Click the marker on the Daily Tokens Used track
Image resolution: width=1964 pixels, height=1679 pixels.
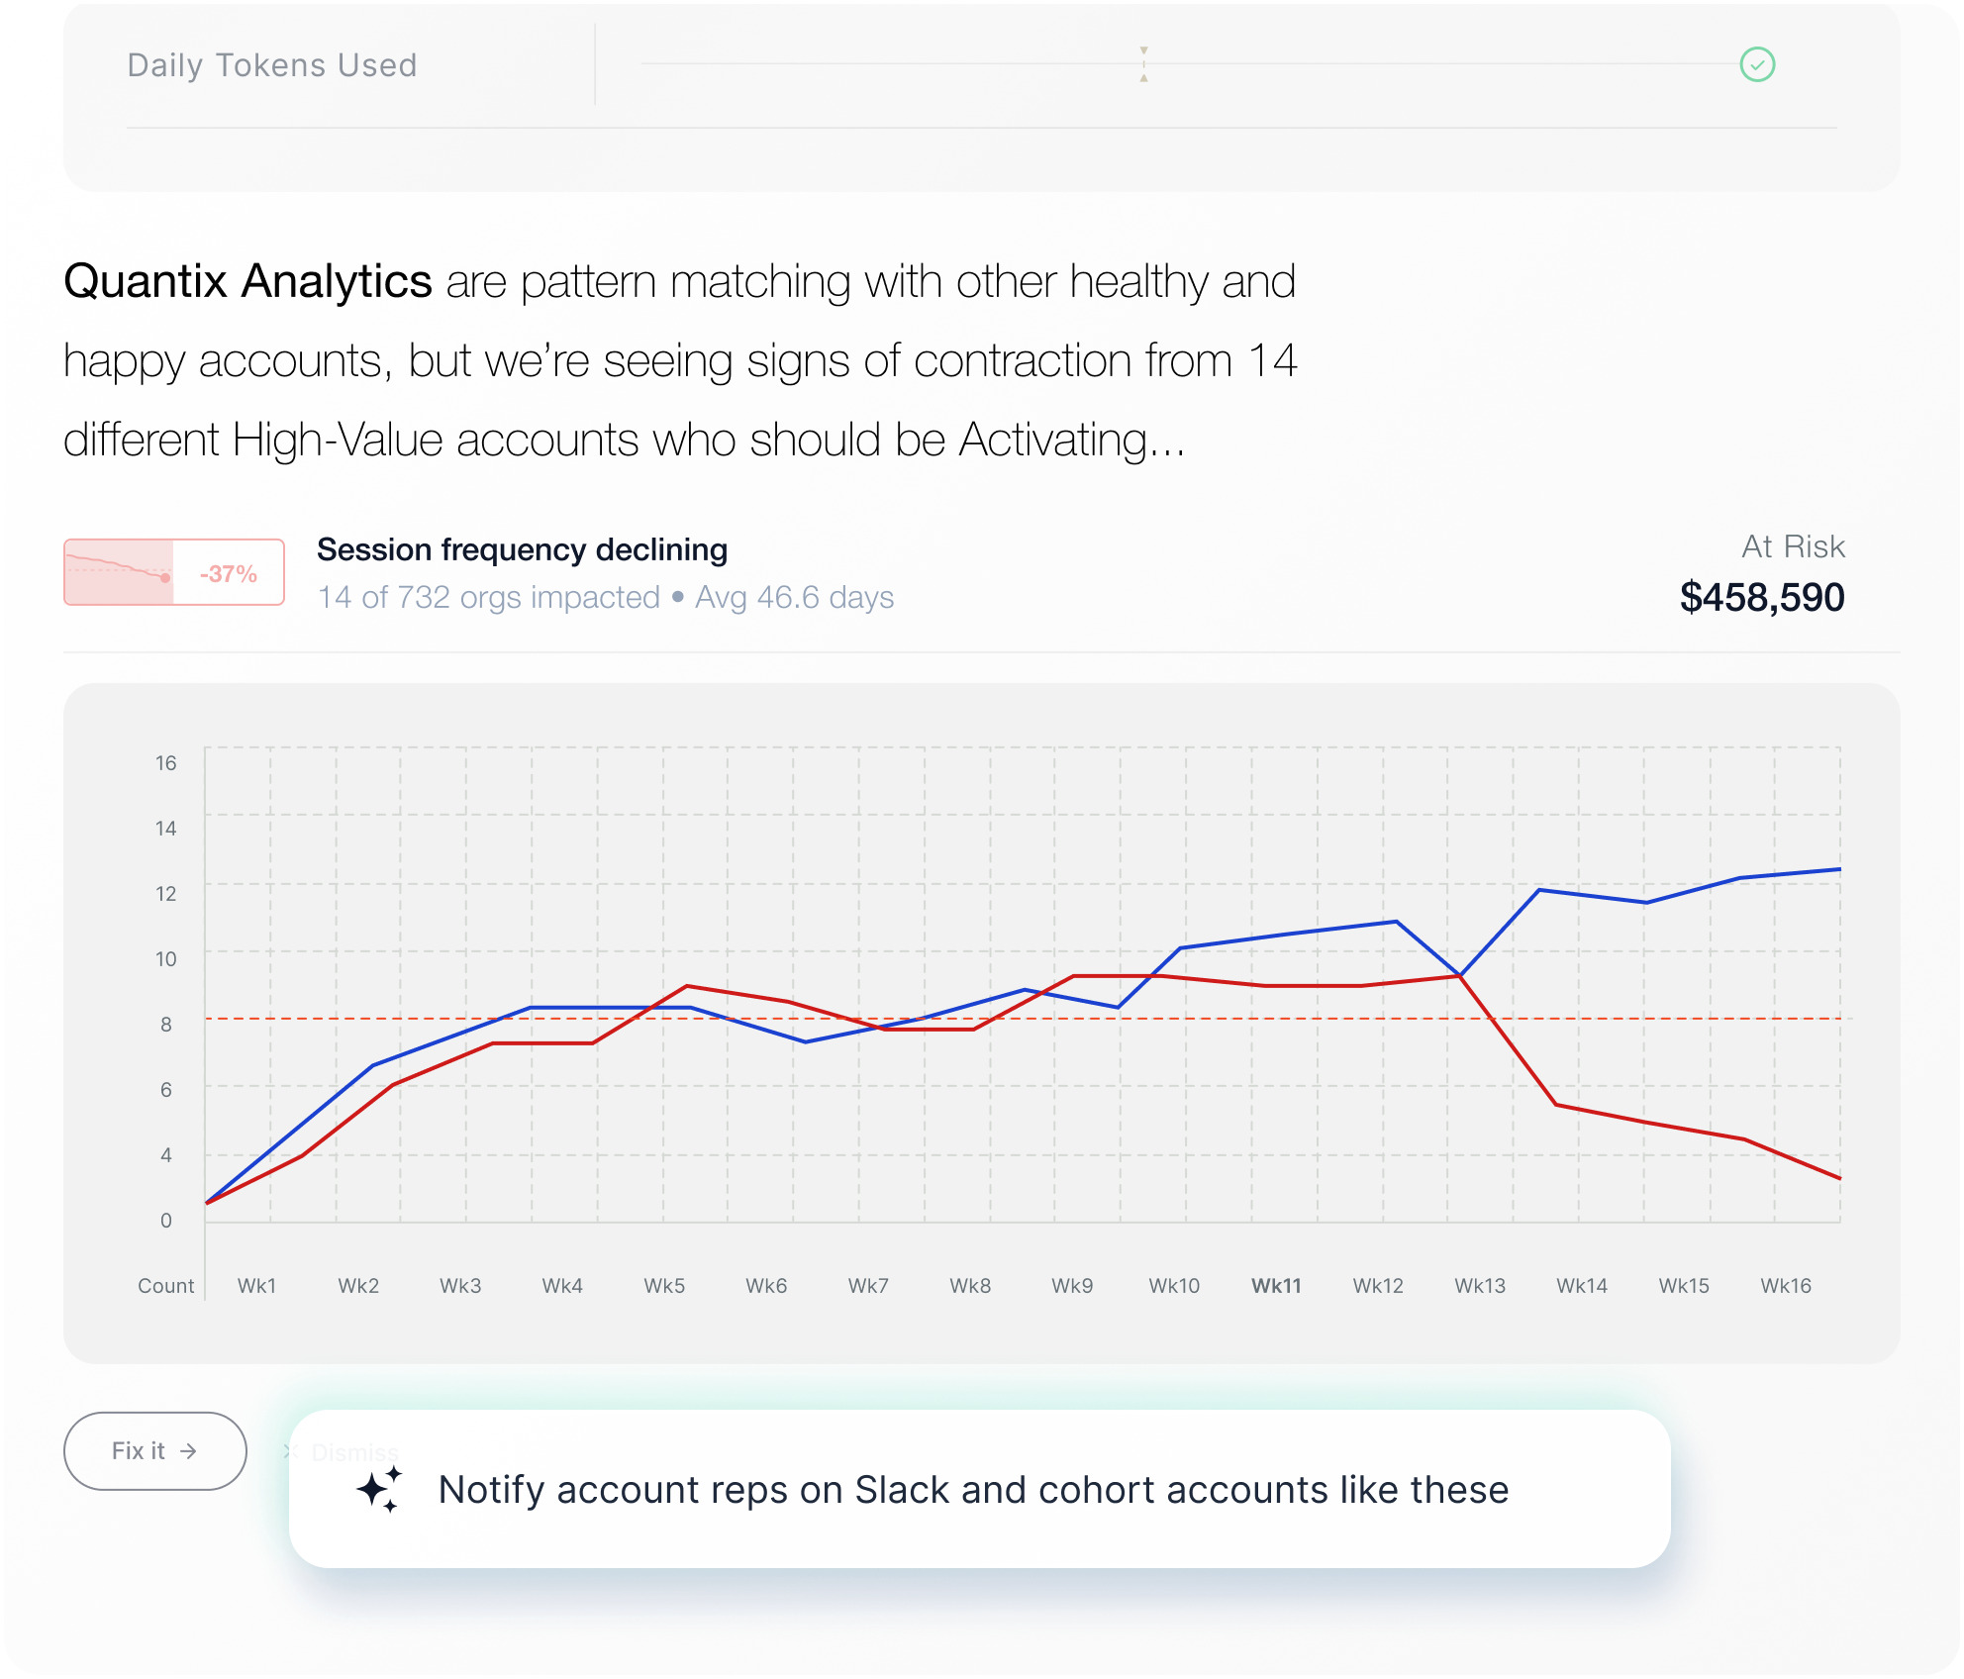point(1143,64)
